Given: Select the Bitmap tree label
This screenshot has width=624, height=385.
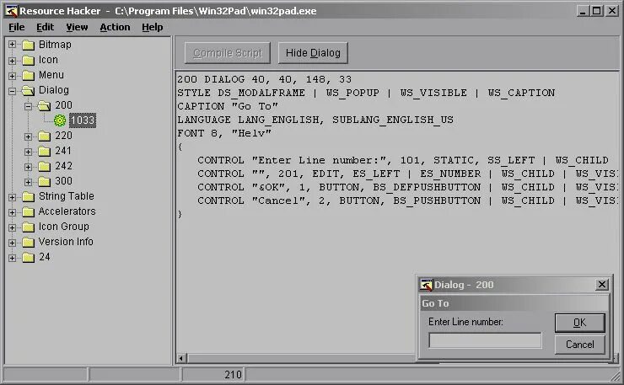Looking at the screenshot, I should [55, 45].
